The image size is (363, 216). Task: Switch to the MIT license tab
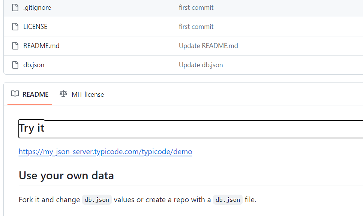[x=82, y=94]
